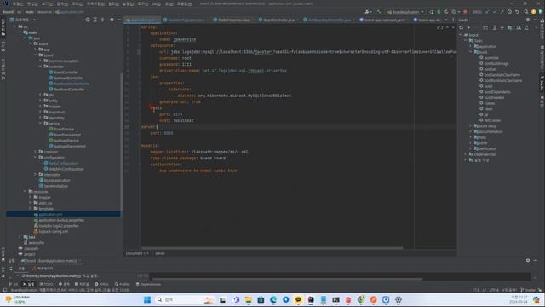This screenshot has height=307, width=545.
Task: Open Project panel settings gear
Action: pos(112,20)
